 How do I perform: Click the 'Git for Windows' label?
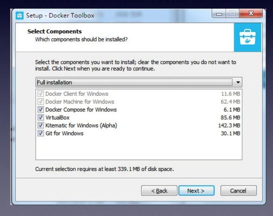pyautogui.click(x=64, y=134)
